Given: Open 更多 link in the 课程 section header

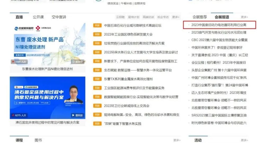Looking at the screenshot, I should pyautogui.click(x=177, y=140).
